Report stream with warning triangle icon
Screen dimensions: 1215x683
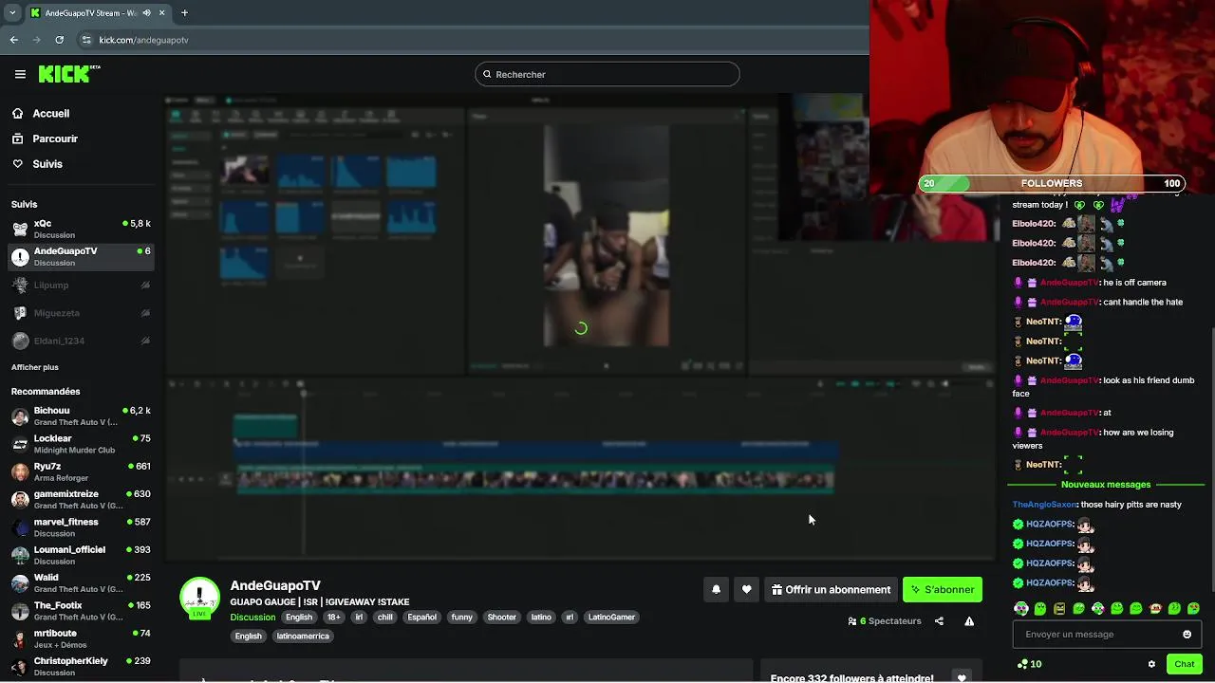[x=969, y=621]
